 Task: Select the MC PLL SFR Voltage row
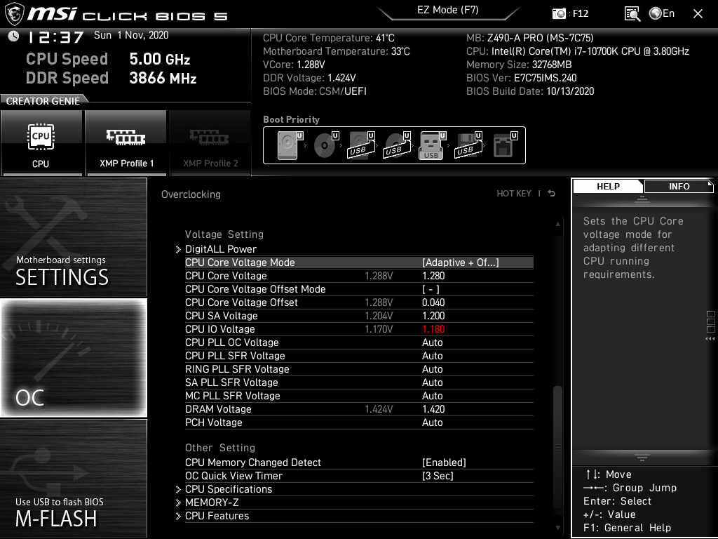coord(359,396)
